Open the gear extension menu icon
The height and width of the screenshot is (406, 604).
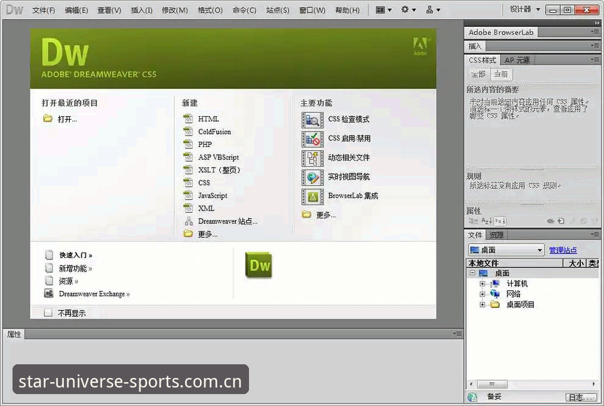coord(408,10)
